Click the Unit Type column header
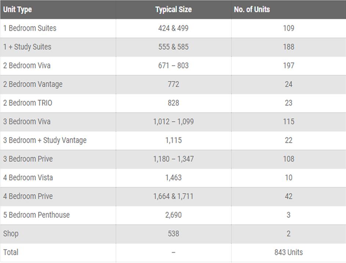The image size is (346, 263). click(x=18, y=10)
